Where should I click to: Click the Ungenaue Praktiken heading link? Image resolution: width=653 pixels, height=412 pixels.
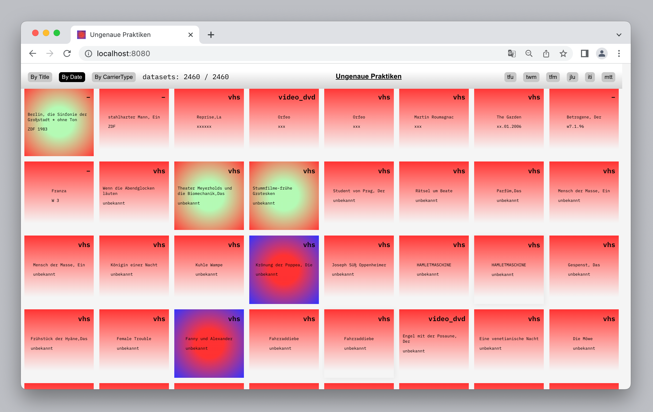[368, 76]
